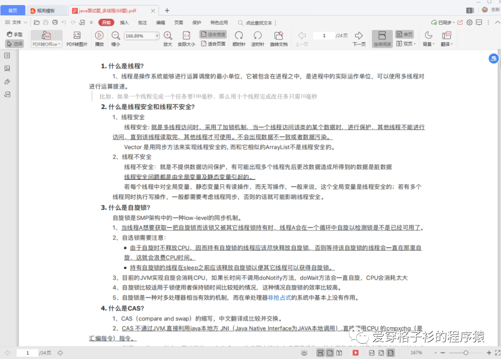
Task: Add a new document tab
Action: coord(167,11)
